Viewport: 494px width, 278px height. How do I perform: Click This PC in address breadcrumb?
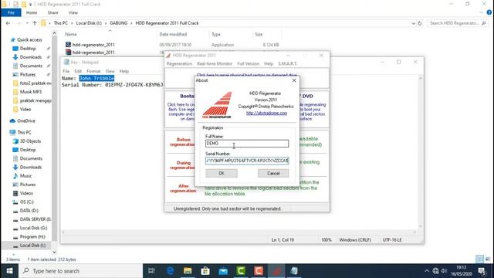coord(60,23)
